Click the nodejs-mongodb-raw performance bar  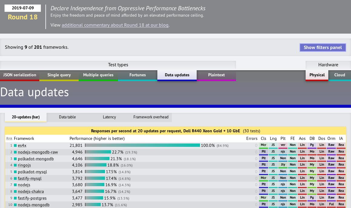tap(98, 152)
